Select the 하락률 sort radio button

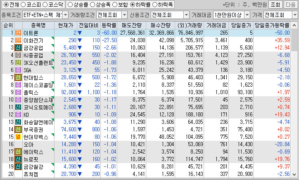pos(132,5)
